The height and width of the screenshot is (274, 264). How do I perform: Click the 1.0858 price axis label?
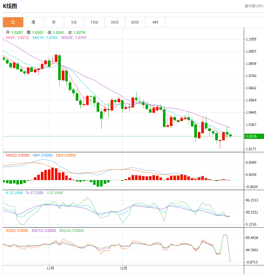251,64
